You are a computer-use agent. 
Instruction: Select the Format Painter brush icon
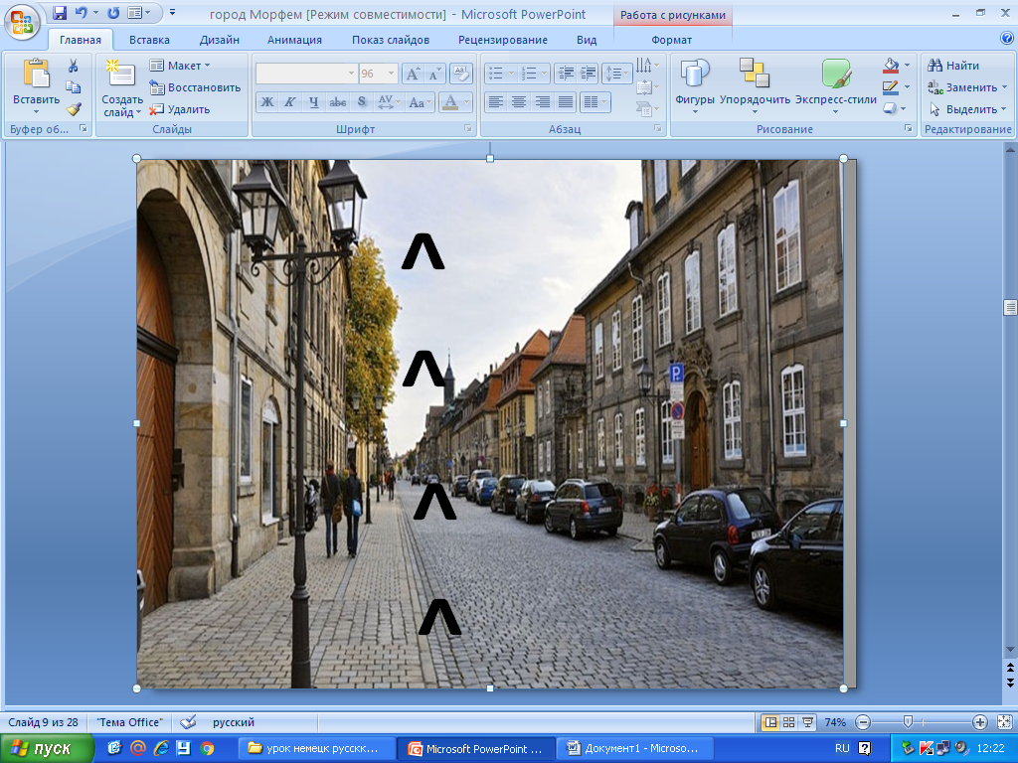(73, 109)
